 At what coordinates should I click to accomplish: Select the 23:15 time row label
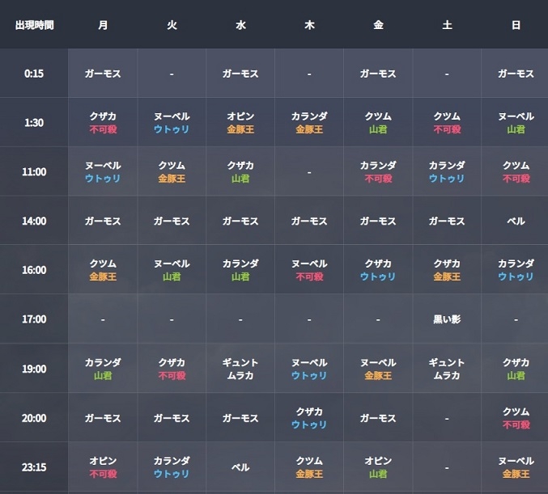pos(34,467)
